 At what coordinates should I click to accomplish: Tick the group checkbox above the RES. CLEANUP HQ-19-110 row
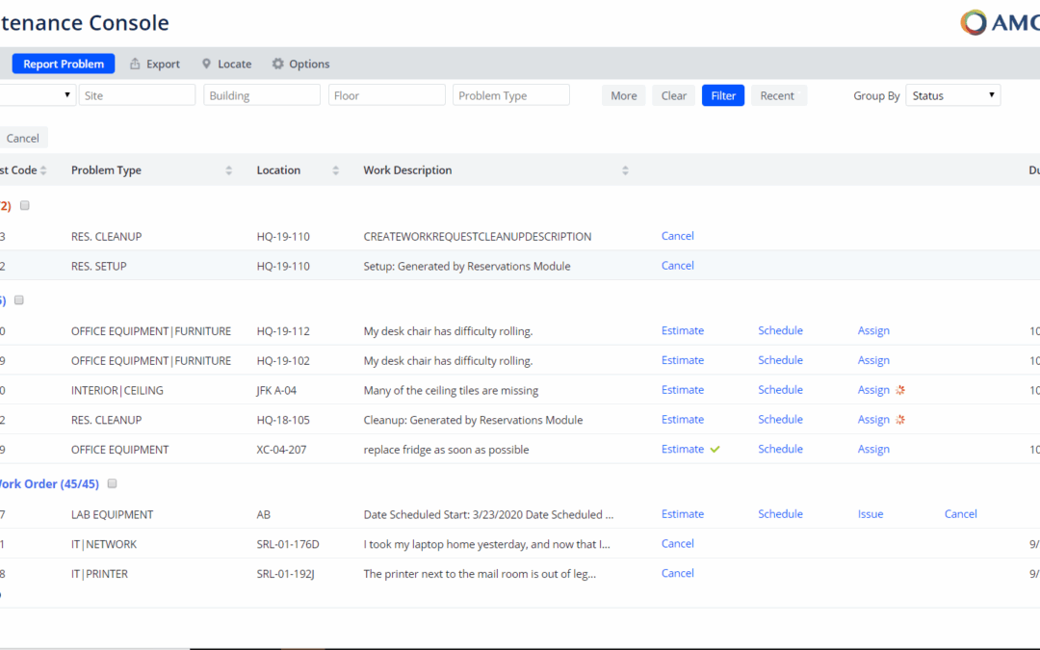pyautogui.click(x=24, y=206)
